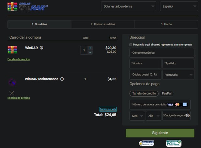Click the Código postal field
The height and width of the screenshot is (148, 201).
(x=145, y=75)
